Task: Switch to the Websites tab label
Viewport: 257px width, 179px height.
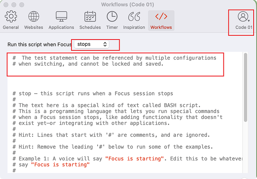Action: coord(34,27)
